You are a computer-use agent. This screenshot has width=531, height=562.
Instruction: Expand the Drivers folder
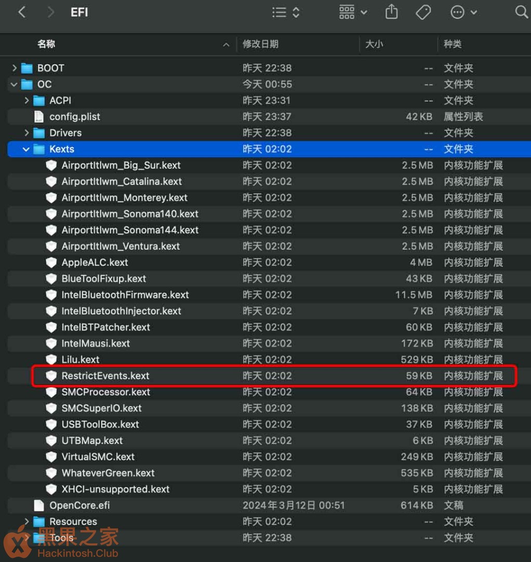[x=26, y=133]
